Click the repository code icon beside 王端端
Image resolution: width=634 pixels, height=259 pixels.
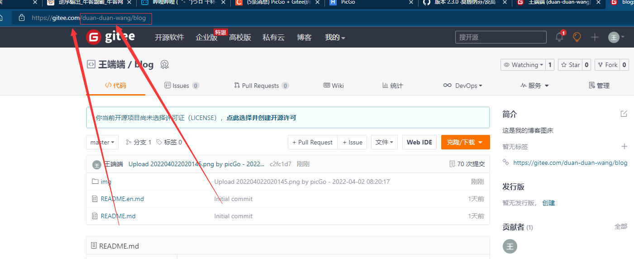click(91, 64)
